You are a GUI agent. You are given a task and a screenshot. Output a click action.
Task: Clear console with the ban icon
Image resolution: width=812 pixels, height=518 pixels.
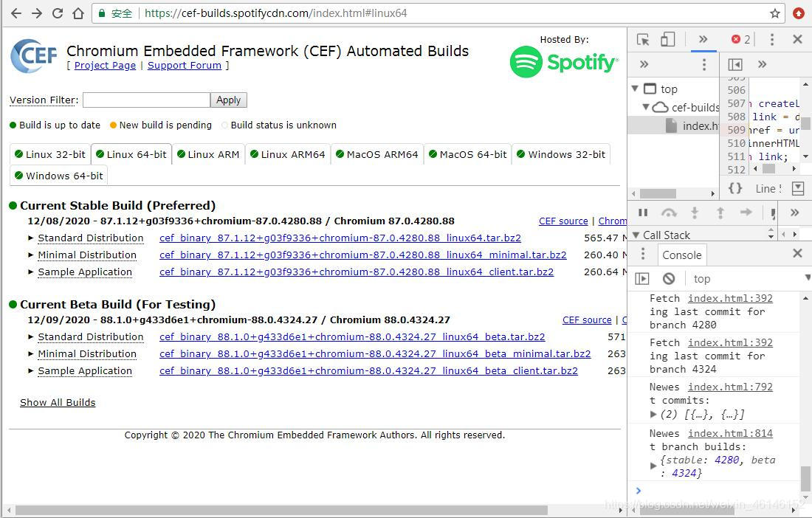(669, 279)
